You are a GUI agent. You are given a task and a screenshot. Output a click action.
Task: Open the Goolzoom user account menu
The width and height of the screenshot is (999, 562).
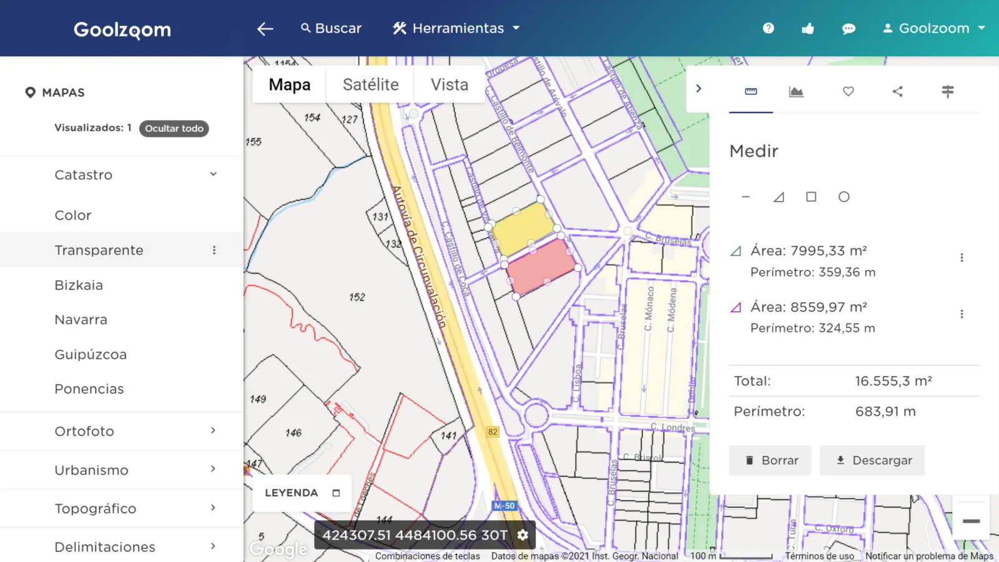tap(934, 28)
